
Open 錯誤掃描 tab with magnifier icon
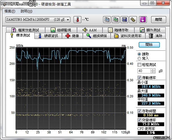tap(97, 36)
